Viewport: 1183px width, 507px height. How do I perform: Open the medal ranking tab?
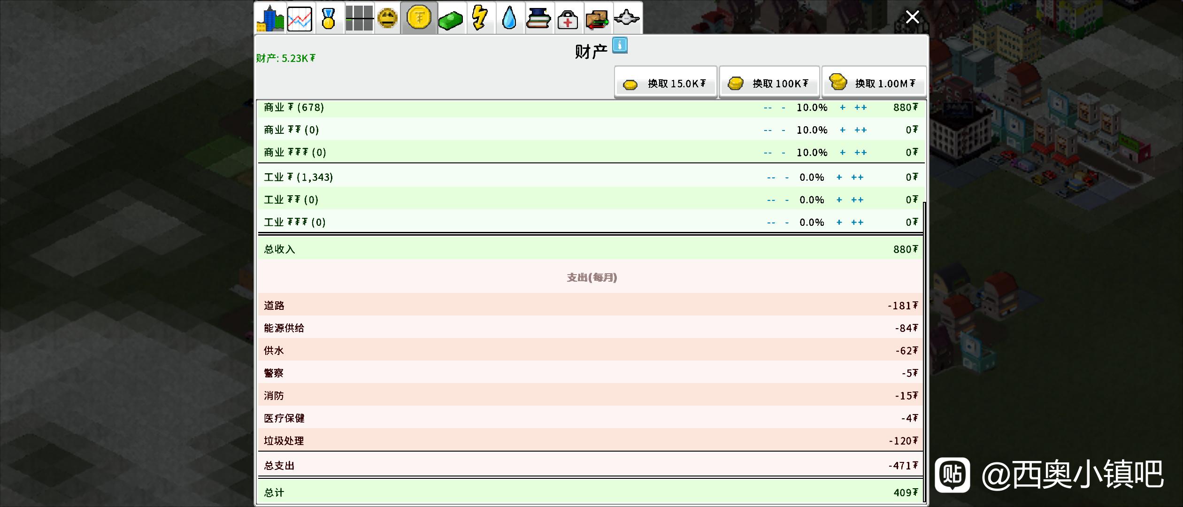pyautogui.click(x=329, y=18)
